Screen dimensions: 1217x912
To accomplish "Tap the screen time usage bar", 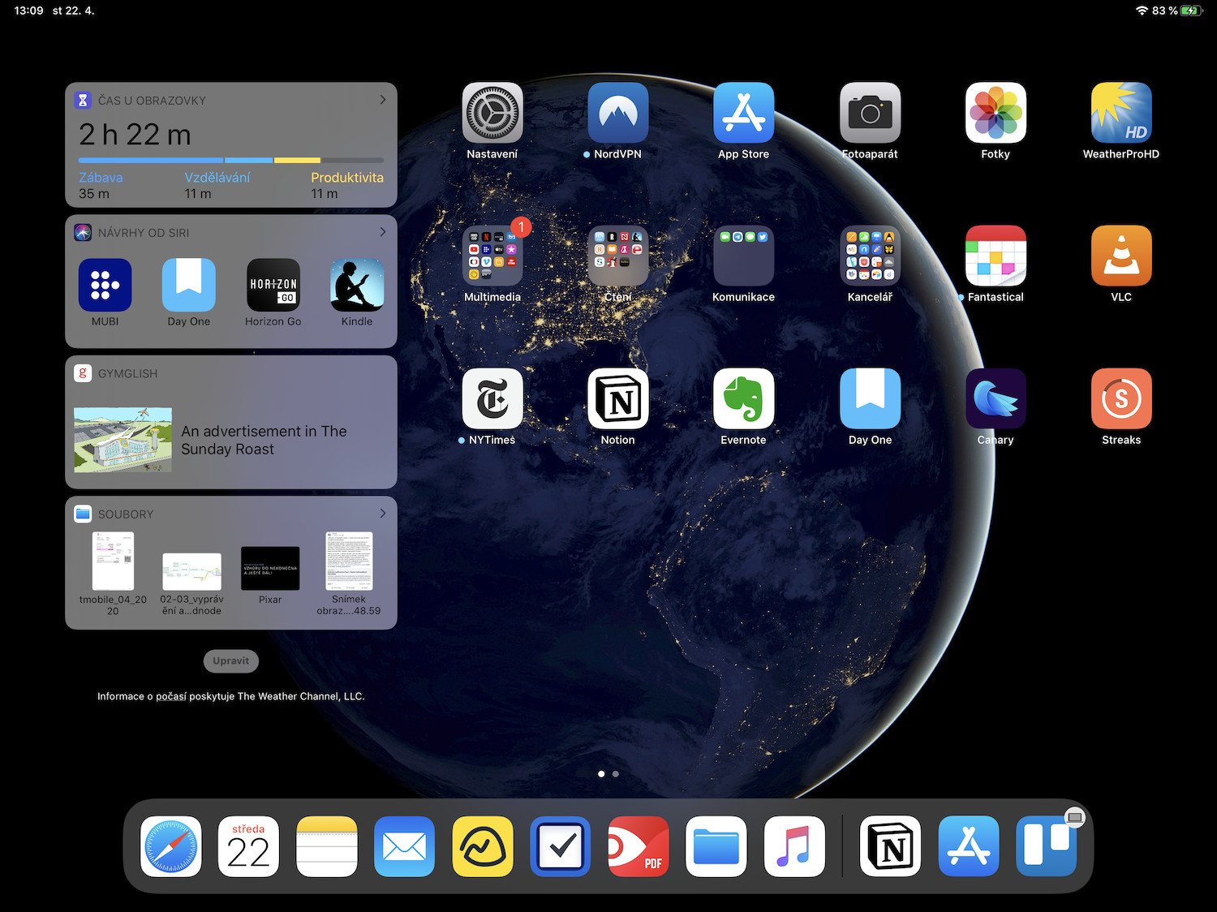I will pos(231,161).
